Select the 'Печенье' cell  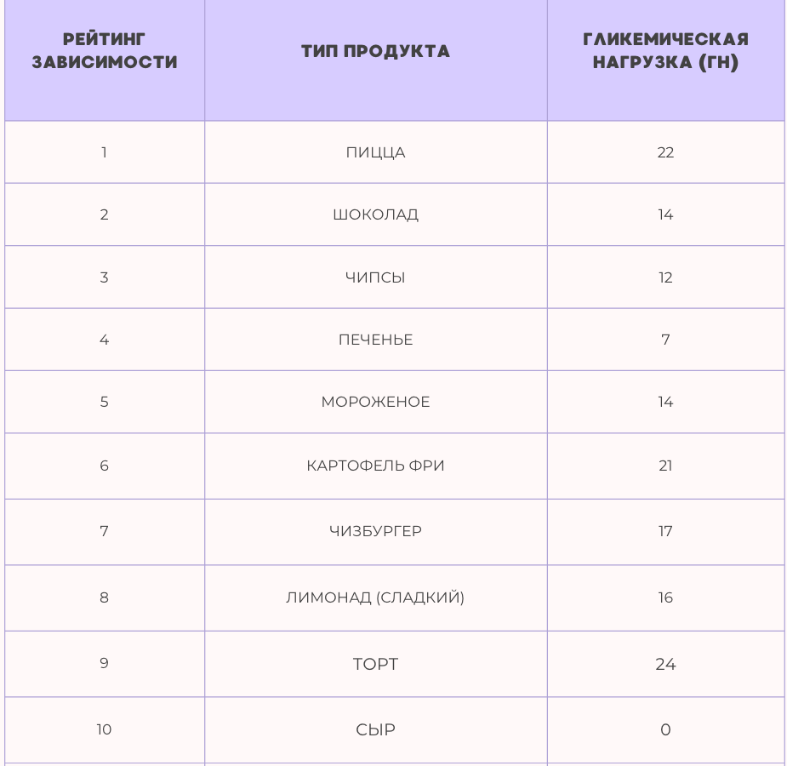tap(375, 340)
